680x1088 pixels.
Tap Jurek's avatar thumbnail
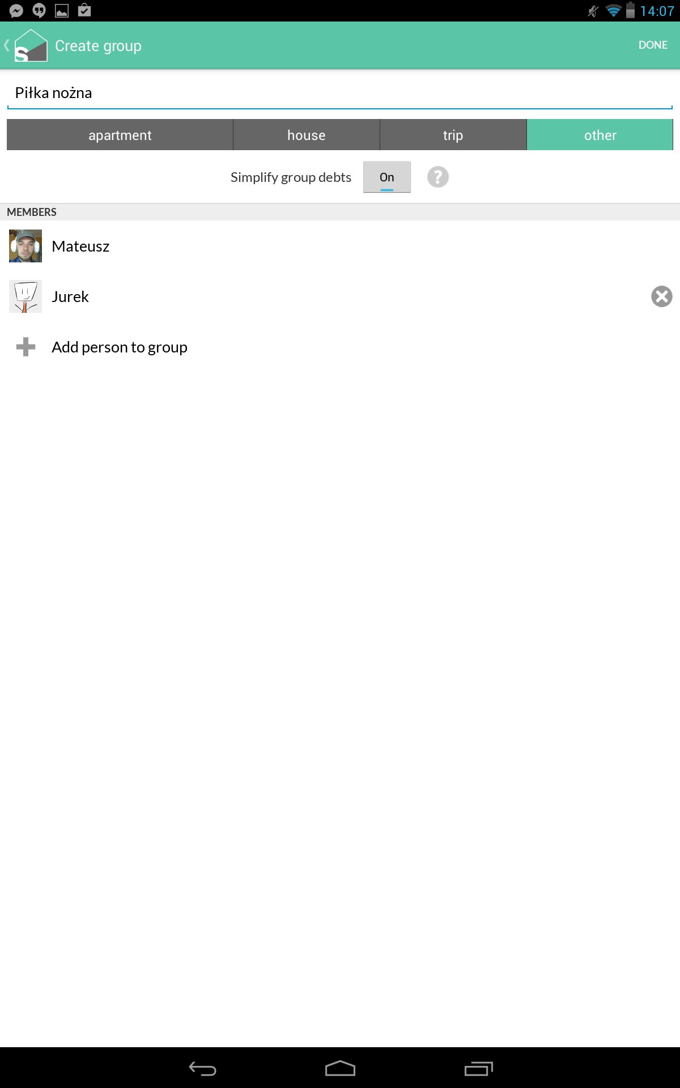25,296
